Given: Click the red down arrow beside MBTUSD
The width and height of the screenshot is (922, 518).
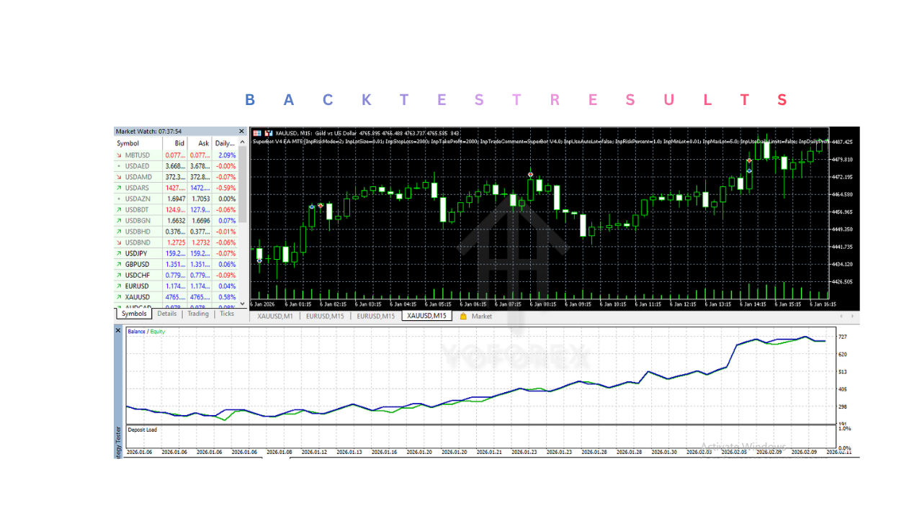Looking at the screenshot, I should coord(119,155).
